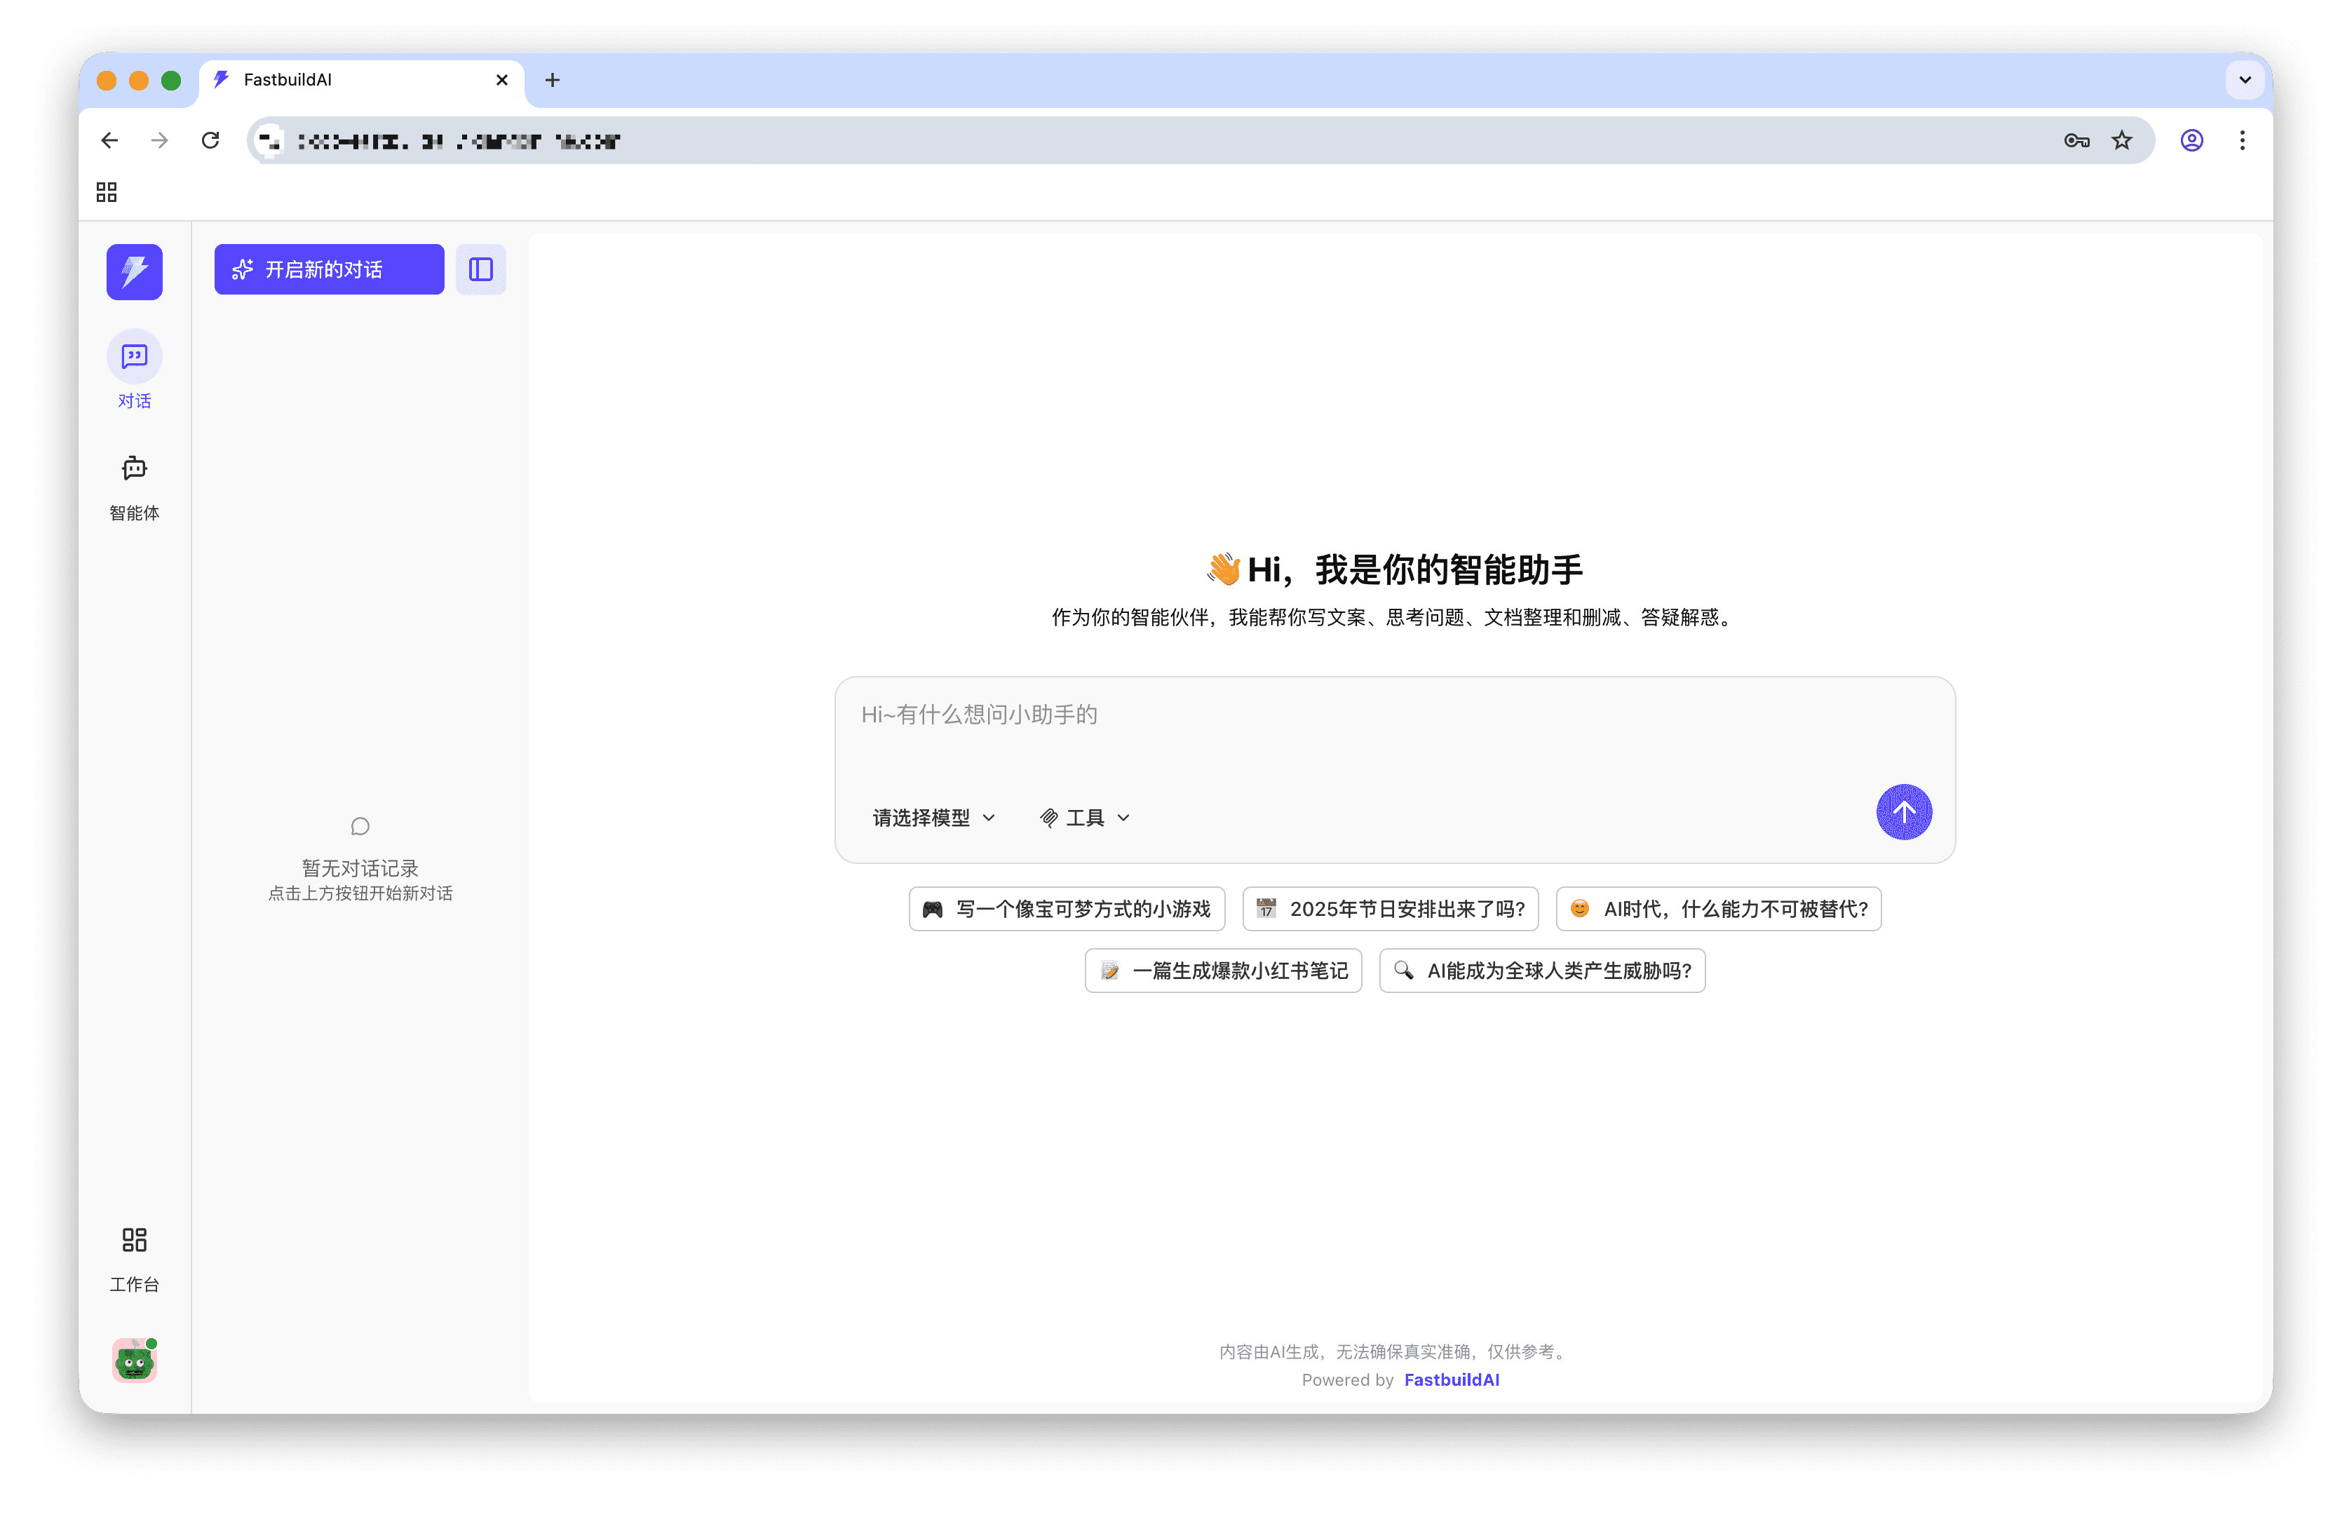Open the 工作台 workspace section
This screenshot has width=2352, height=1519.
tap(134, 1255)
